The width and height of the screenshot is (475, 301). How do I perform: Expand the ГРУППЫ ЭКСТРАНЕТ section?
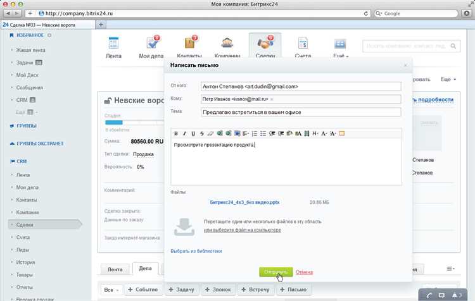pos(40,144)
